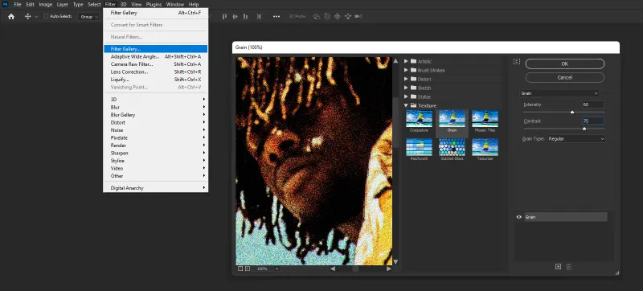Select the Grain filter thumbnail
The width and height of the screenshot is (643, 291).
(x=452, y=118)
